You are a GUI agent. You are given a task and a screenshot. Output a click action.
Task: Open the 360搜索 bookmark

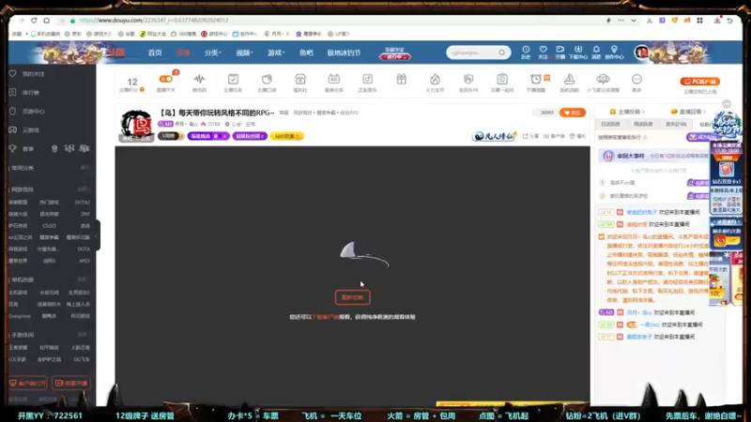coord(184,34)
